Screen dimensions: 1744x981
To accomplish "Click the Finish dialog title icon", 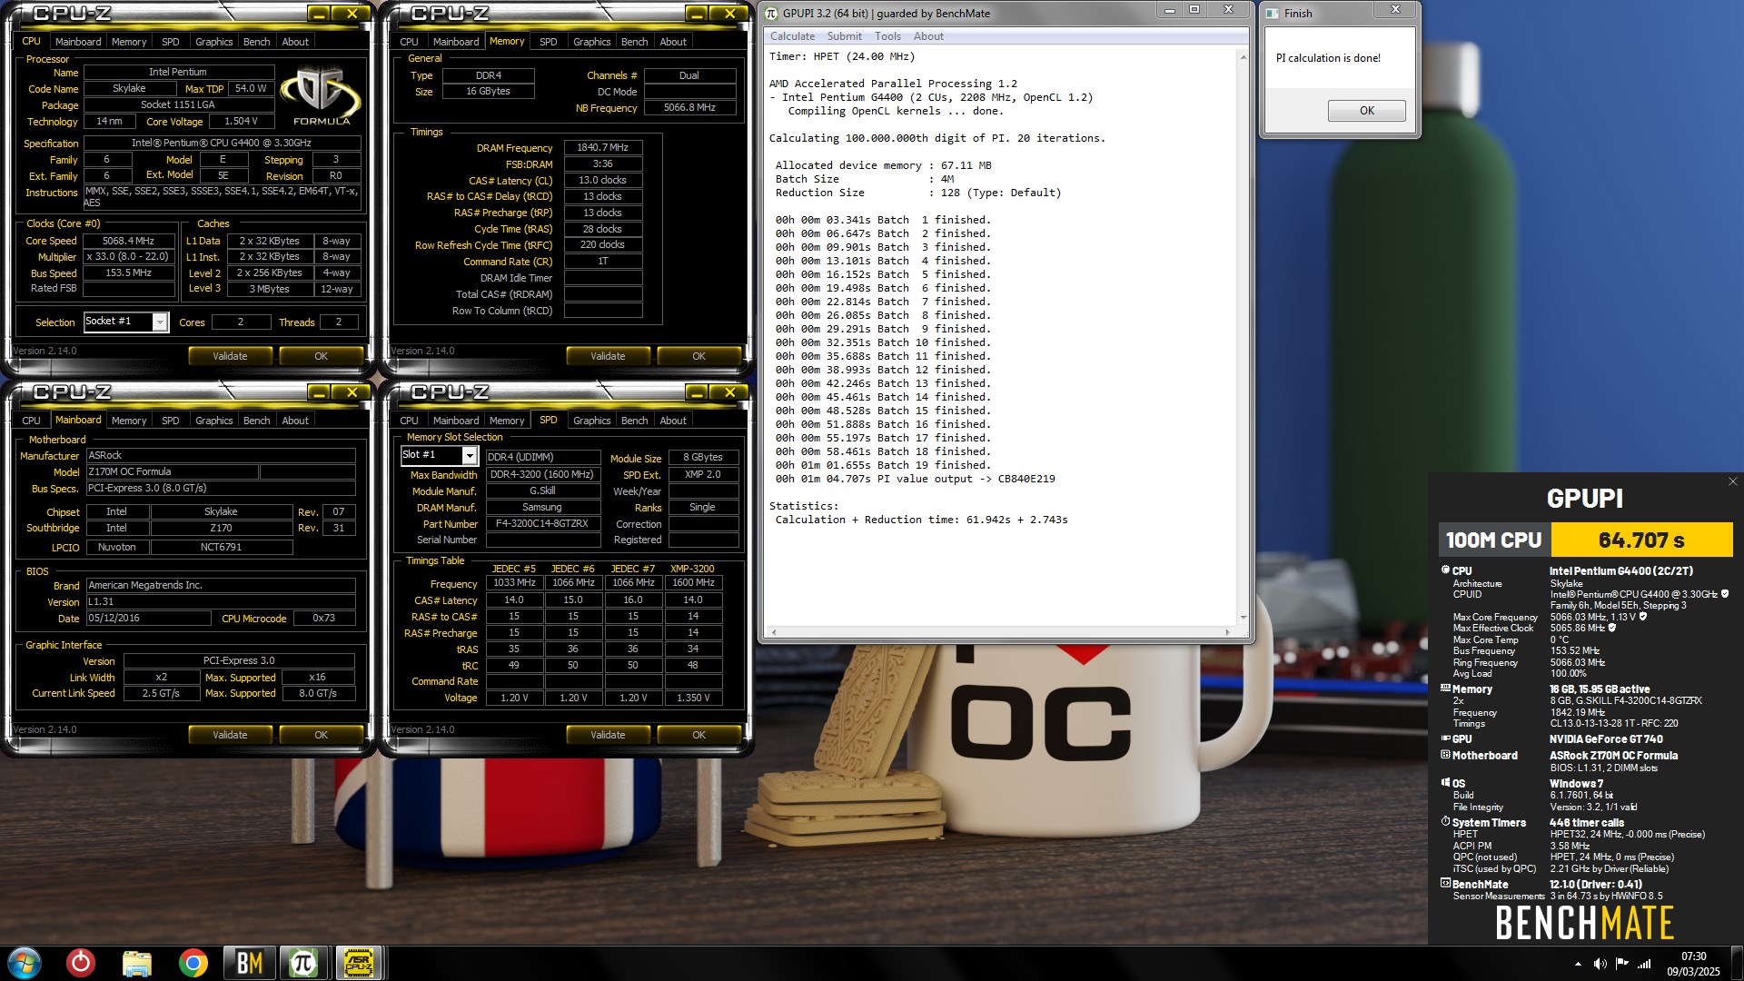I will tap(1273, 13).
